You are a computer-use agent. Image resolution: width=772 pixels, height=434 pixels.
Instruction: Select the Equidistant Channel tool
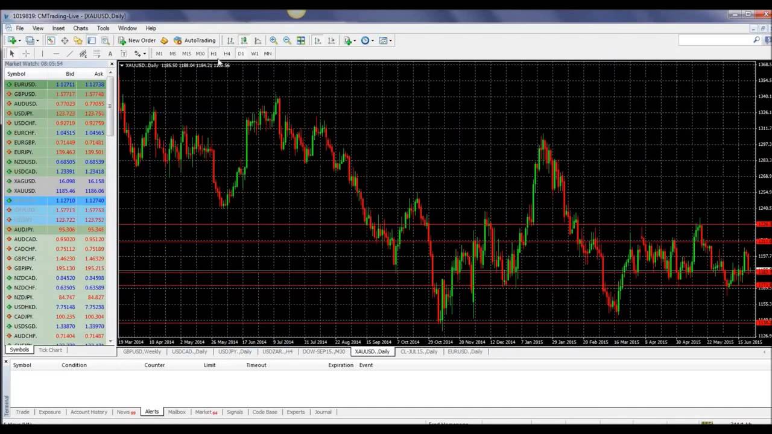click(83, 54)
